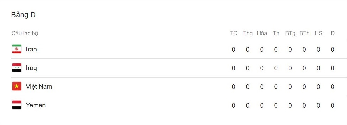
Task: Select the Yemen team name
Action: coord(36,105)
